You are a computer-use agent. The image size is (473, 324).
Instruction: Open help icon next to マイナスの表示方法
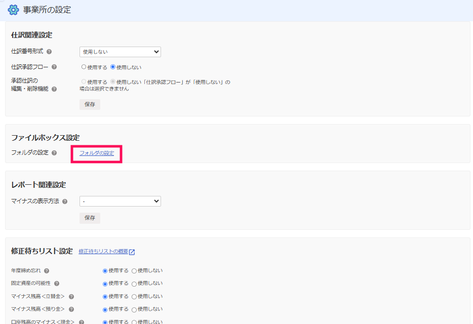point(65,201)
